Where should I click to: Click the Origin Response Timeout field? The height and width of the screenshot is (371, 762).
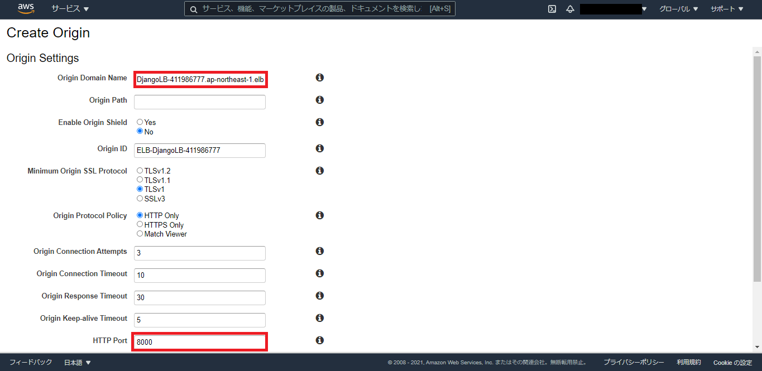(x=200, y=298)
